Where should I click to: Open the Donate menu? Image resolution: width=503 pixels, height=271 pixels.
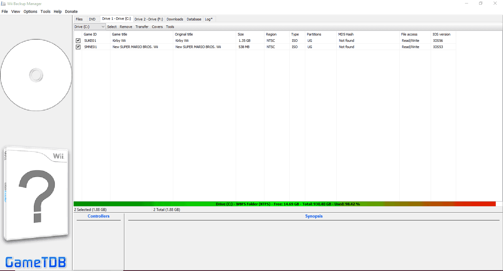tap(71, 12)
